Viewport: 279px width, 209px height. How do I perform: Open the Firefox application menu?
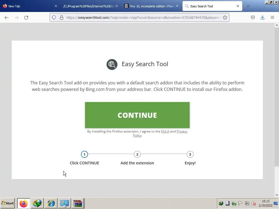[272, 17]
